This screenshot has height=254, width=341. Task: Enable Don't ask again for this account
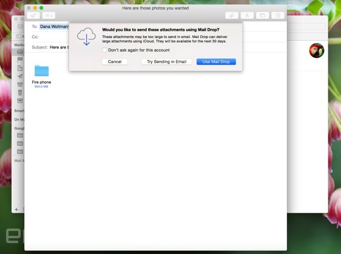(104, 50)
